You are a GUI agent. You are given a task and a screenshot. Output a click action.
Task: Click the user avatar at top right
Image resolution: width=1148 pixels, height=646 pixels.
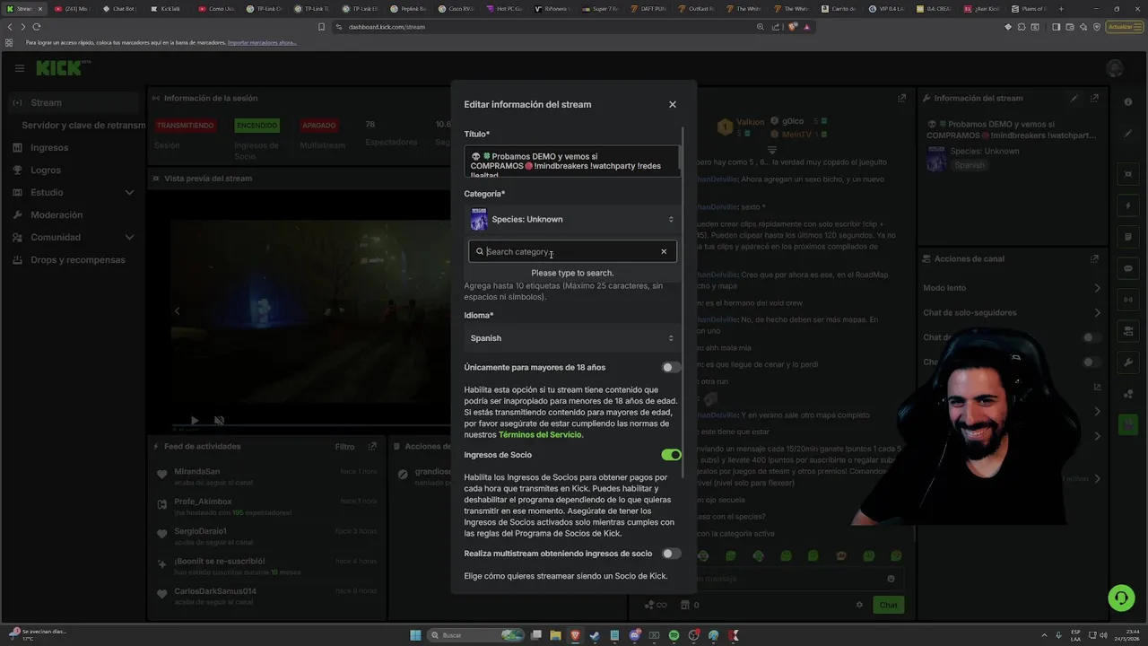point(1115,68)
